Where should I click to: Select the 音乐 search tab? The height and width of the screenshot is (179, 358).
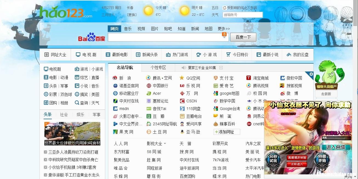(128, 29)
